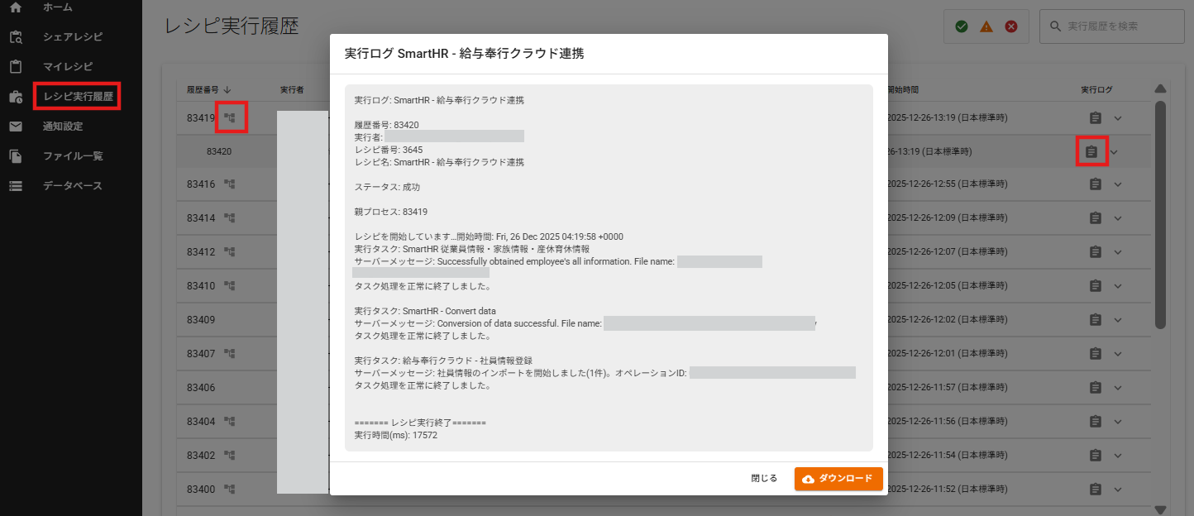Open the execution log icon for the 11:56 row
The width and height of the screenshot is (1194, 516).
coord(1095,421)
